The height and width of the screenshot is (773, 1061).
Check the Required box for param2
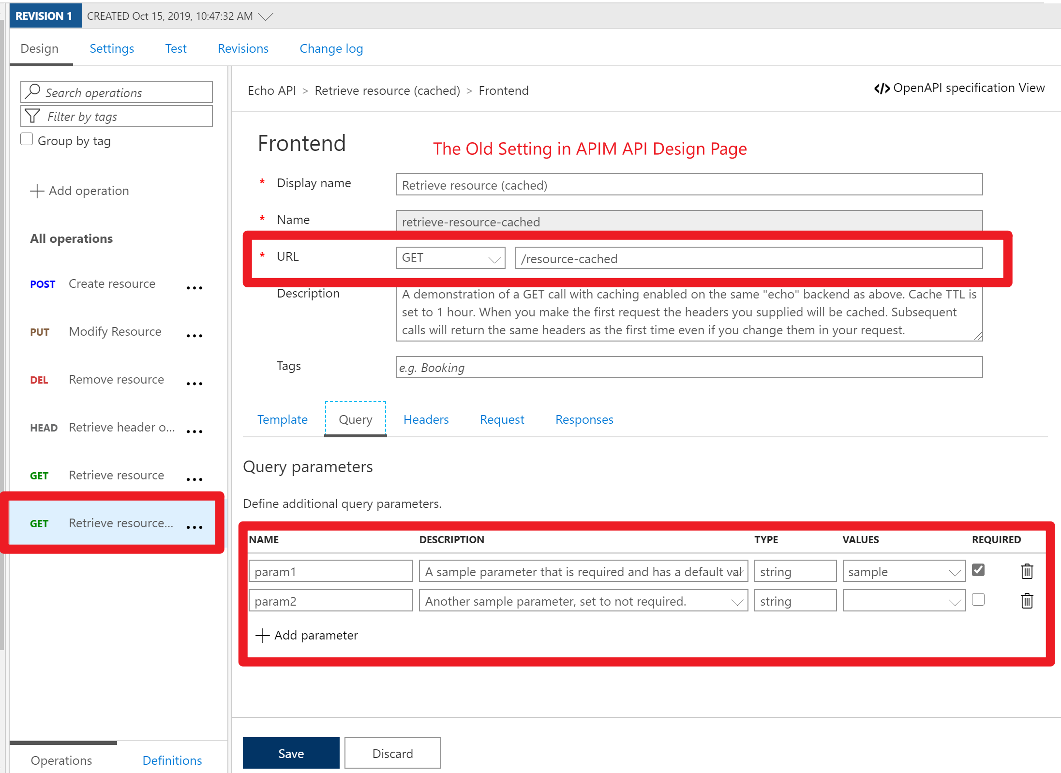click(x=978, y=599)
